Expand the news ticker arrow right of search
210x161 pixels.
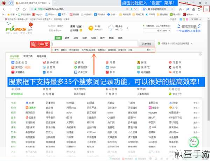(192, 43)
